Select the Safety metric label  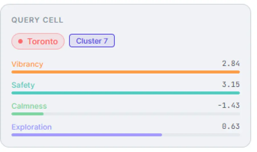(23, 85)
